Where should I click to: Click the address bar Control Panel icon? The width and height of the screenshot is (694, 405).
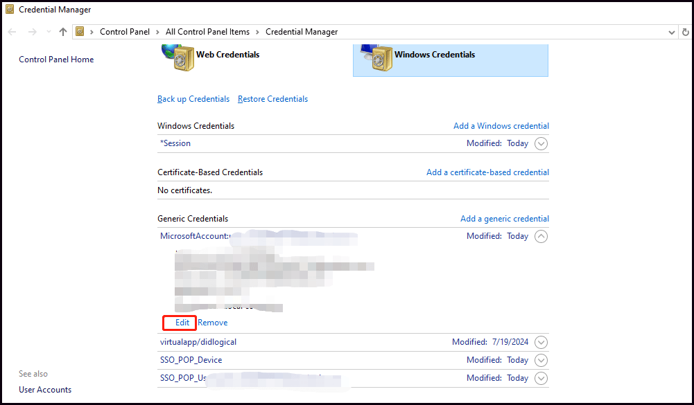pyautogui.click(x=80, y=31)
